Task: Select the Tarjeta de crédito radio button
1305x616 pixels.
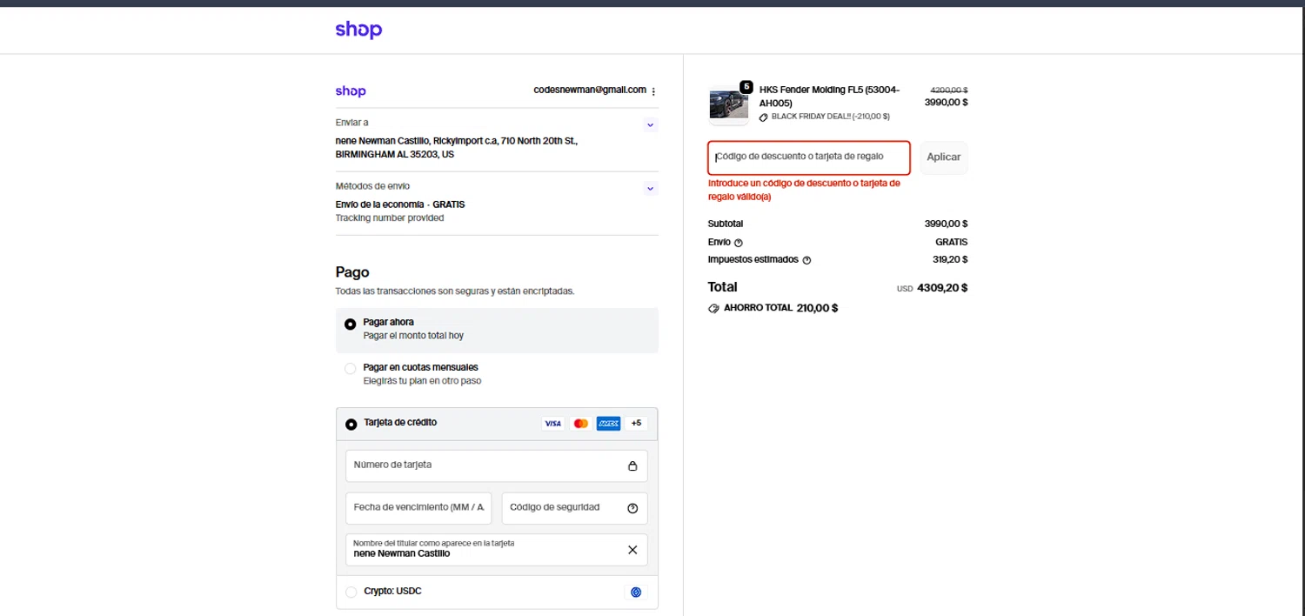Action: [x=351, y=425]
